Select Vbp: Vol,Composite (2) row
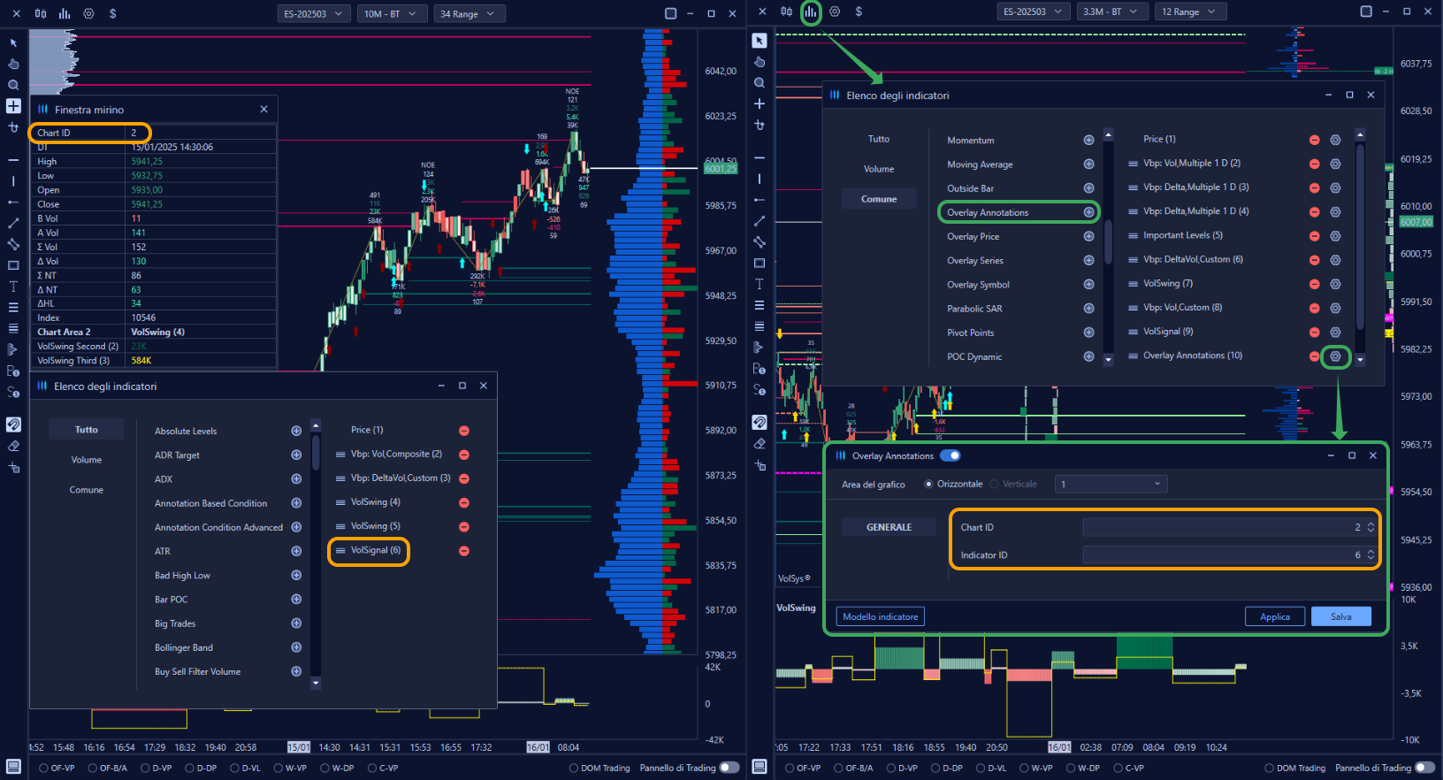The height and width of the screenshot is (780, 1443). (396, 454)
